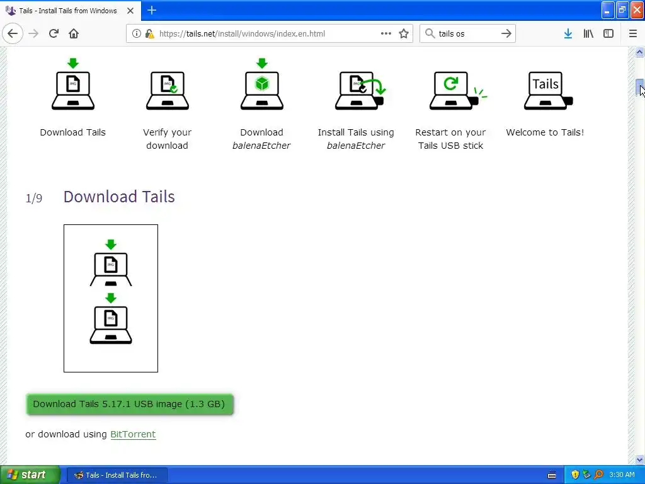Open the BitTorrent download link
Screen dimensions: 645x484
(x=133, y=434)
